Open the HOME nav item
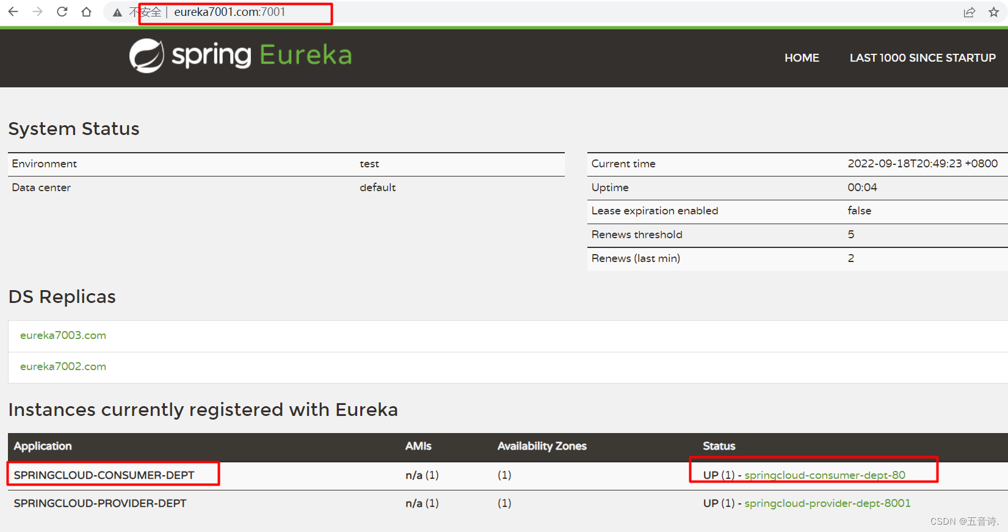 (802, 58)
